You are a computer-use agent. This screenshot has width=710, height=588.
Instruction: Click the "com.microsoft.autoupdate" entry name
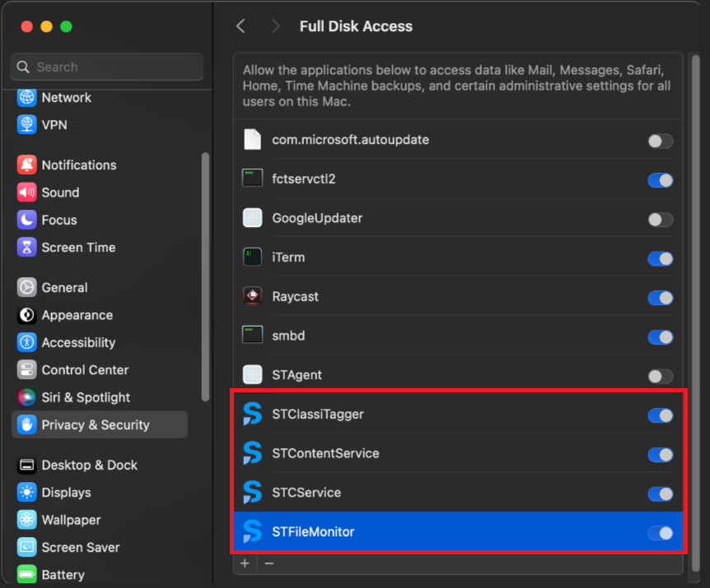pos(351,140)
